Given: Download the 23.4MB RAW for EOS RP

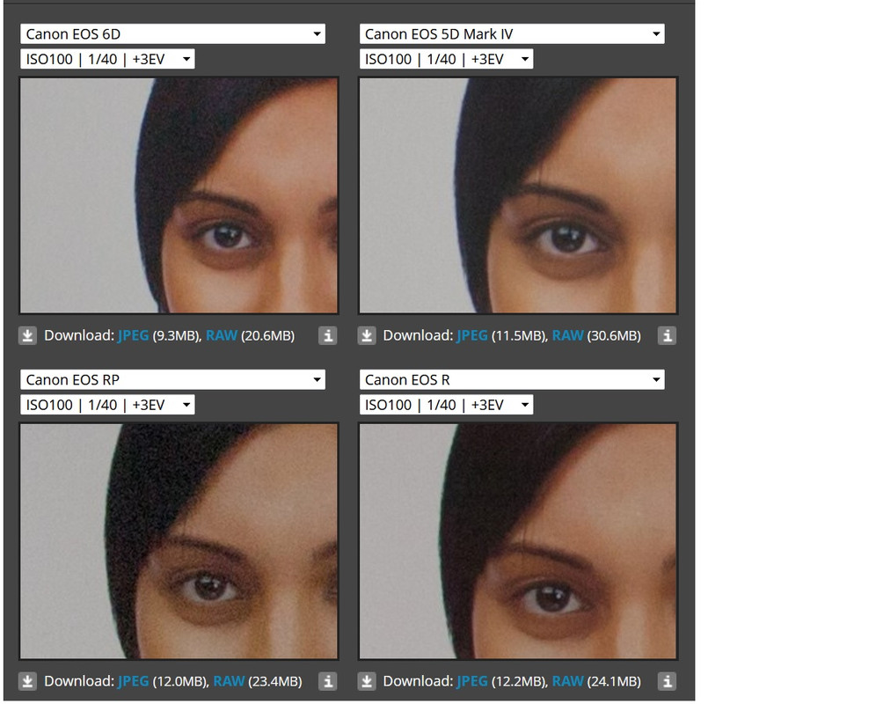Looking at the screenshot, I should [229, 681].
